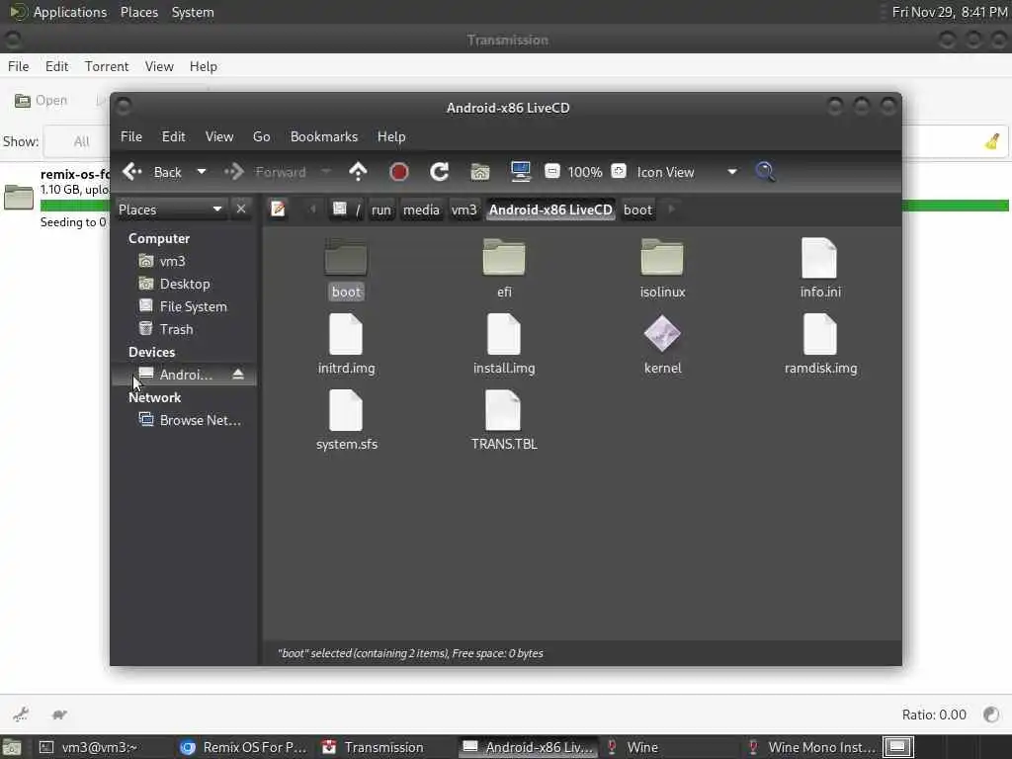
Task: Click the show desktop taskbar icon
Action: tap(12, 747)
